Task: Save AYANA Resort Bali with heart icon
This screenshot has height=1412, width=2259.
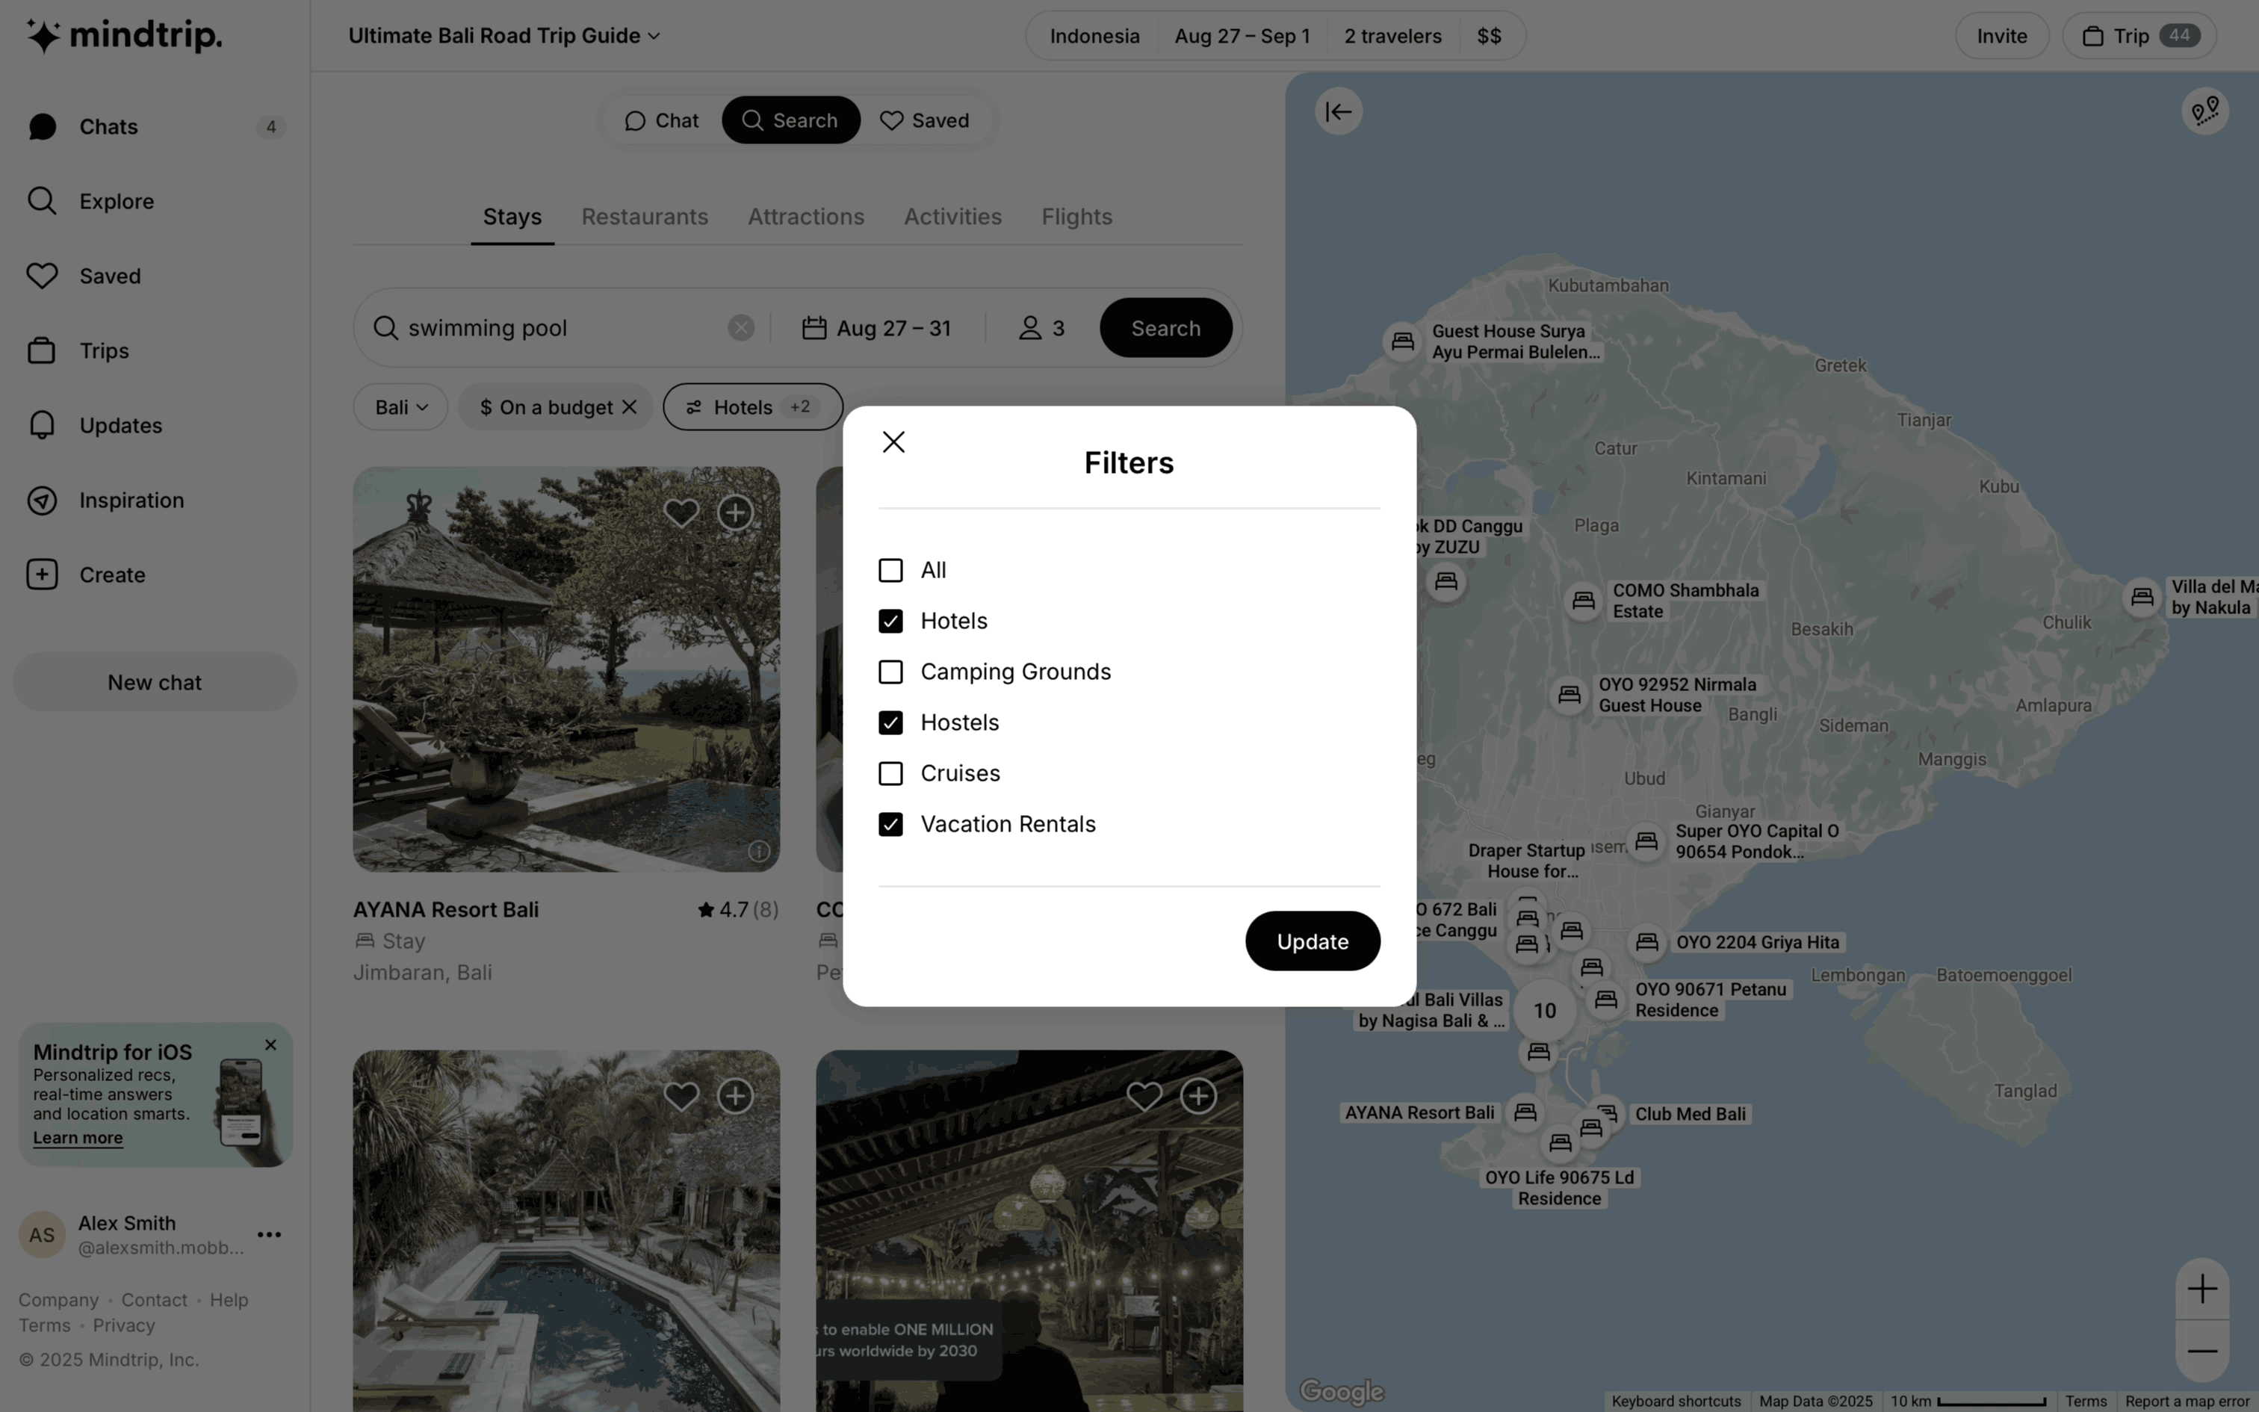Action: tap(681, 513)
